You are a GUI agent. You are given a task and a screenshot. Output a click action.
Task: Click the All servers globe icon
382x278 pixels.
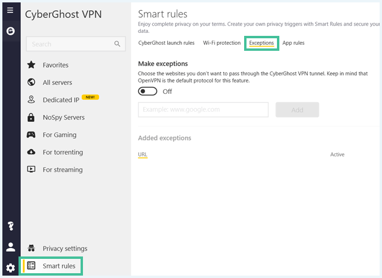[31, 83]
